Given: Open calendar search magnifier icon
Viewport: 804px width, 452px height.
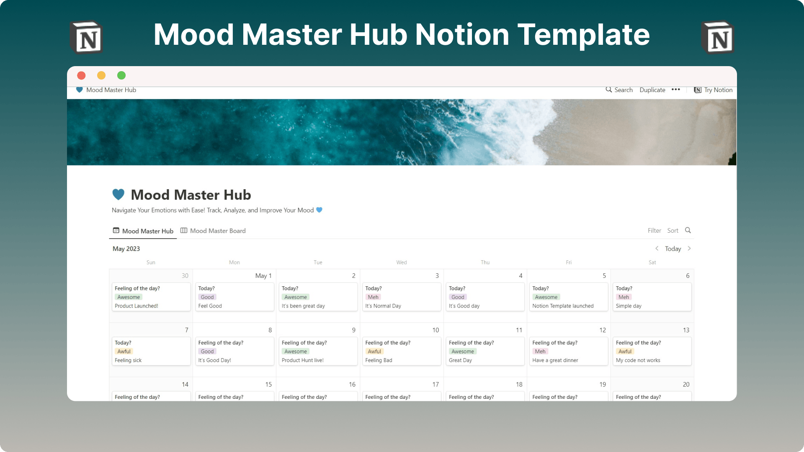Looking at the screenshot, I should 688,230.
